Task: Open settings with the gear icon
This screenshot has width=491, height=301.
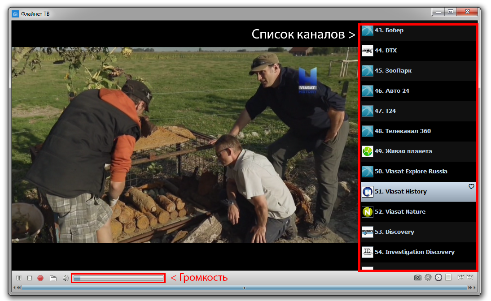Action: pyautogui.click(x=428, y=277)
